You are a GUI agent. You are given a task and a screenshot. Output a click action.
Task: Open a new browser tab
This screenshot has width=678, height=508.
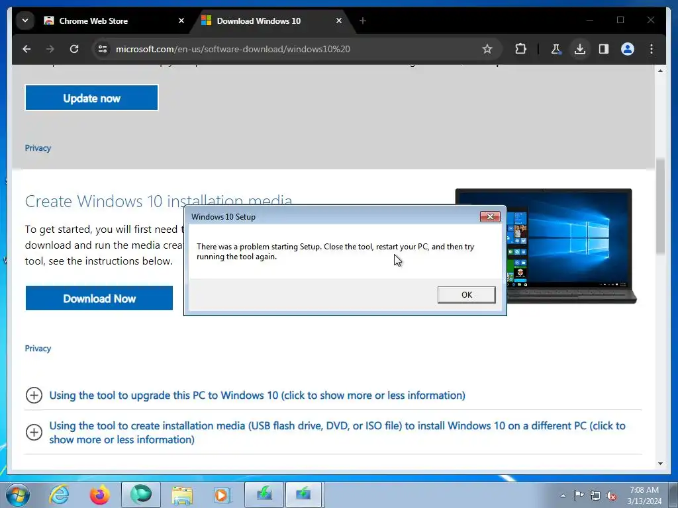(x=362, y=21)
